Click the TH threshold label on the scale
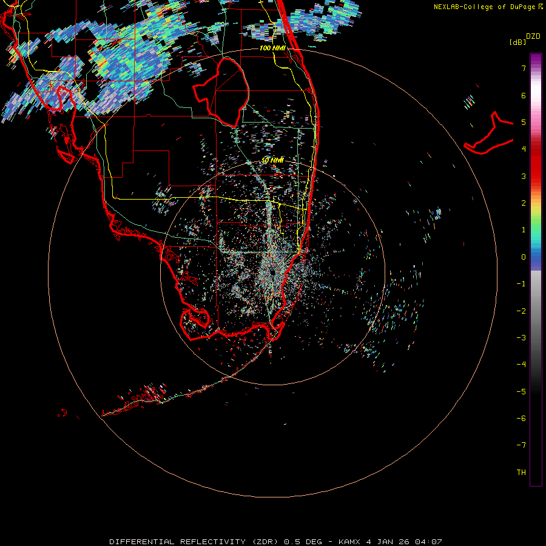 (521, 473)
